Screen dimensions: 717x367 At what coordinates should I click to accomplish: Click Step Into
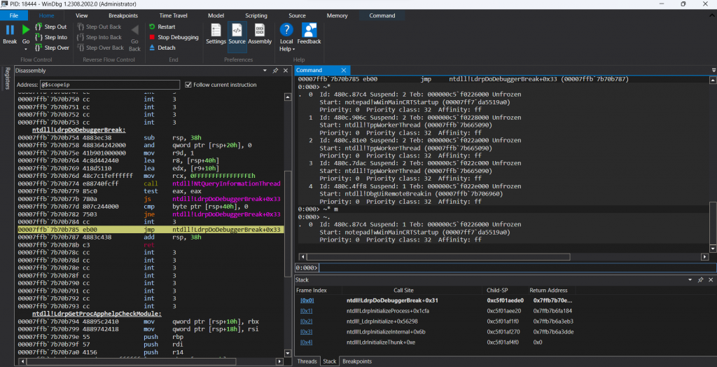(50, 38)
